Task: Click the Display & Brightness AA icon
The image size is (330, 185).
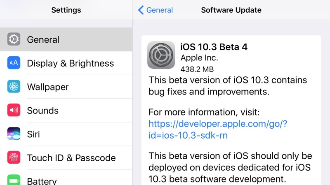Action: tap(14, 63)
